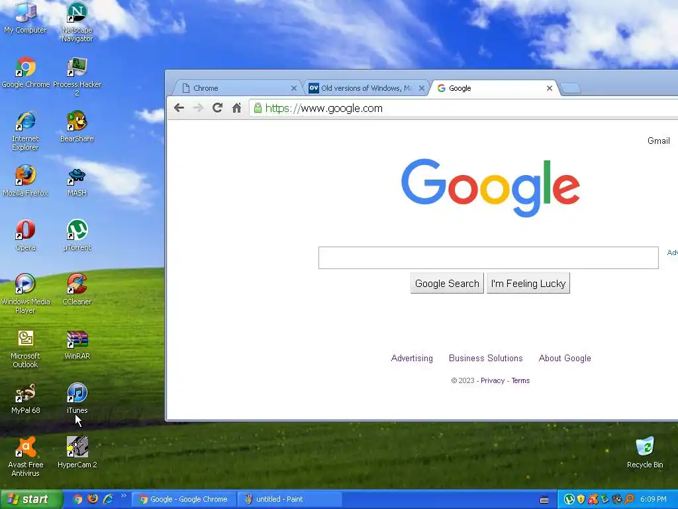678x509 pixels.
Task: Select the Recycle Bin desktop icon
Action: [645, 452]
